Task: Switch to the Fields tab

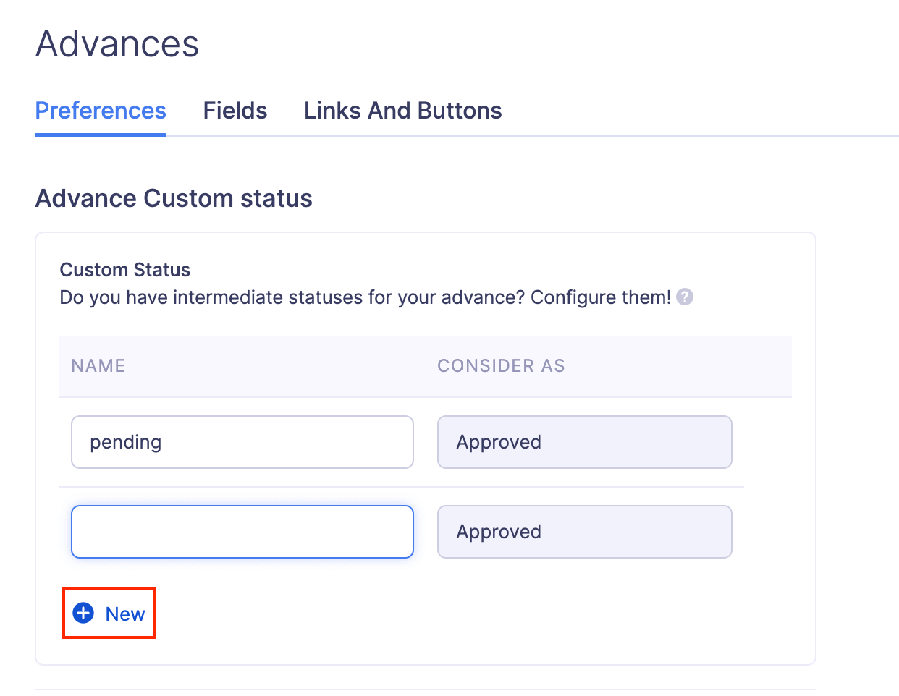Action: [235, 111]
